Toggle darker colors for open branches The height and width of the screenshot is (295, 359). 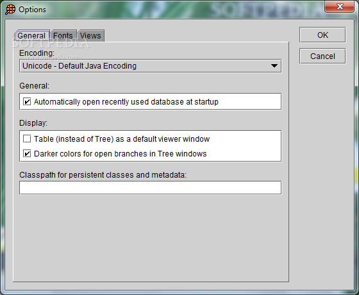pyautogui.click(x=27, y=153)
